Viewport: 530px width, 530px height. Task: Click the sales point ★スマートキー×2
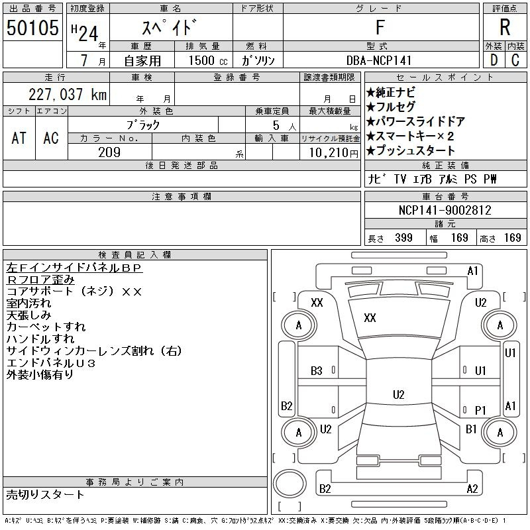[x=410, y=136]
